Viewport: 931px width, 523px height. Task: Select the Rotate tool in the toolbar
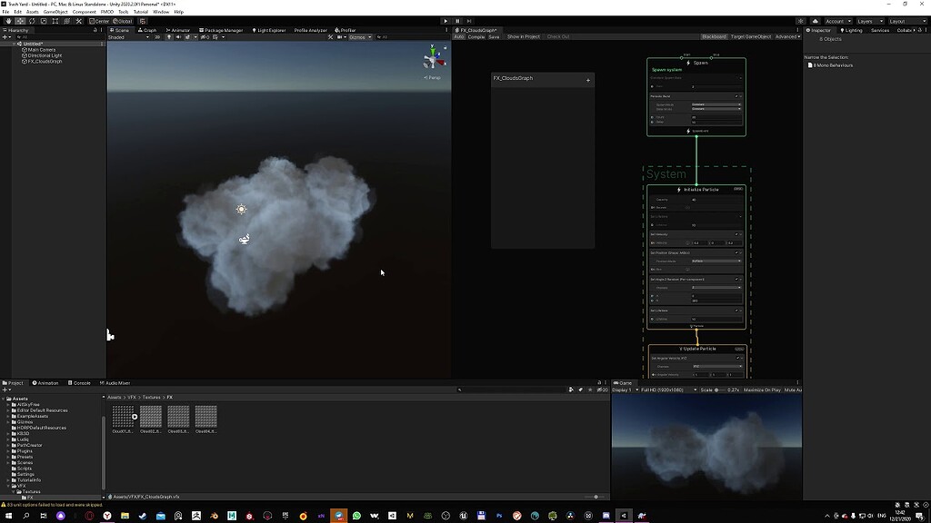coord(31,21)
